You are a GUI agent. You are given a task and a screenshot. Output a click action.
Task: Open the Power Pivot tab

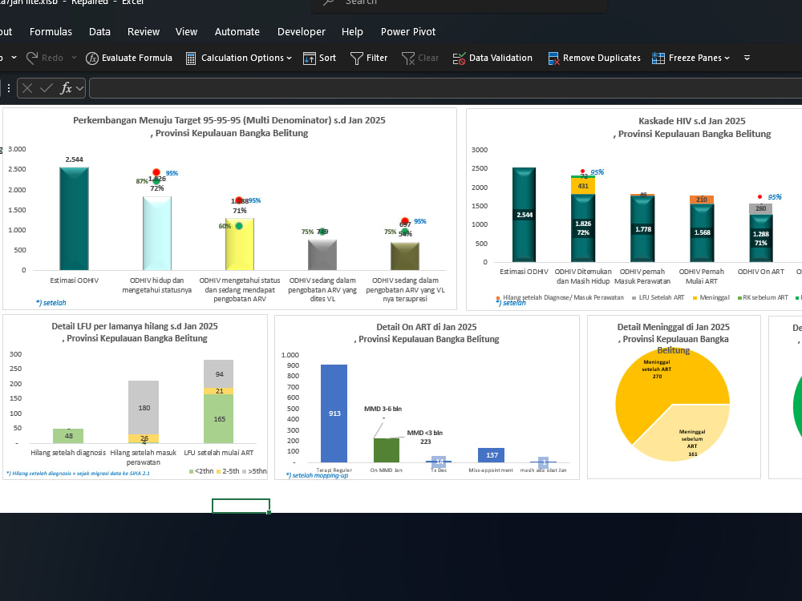pyautogui.click(x=408, y=32)
